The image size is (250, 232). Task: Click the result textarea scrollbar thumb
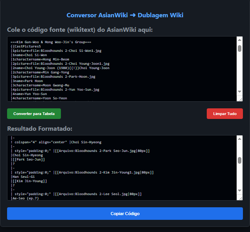click(x=239, y=160)
